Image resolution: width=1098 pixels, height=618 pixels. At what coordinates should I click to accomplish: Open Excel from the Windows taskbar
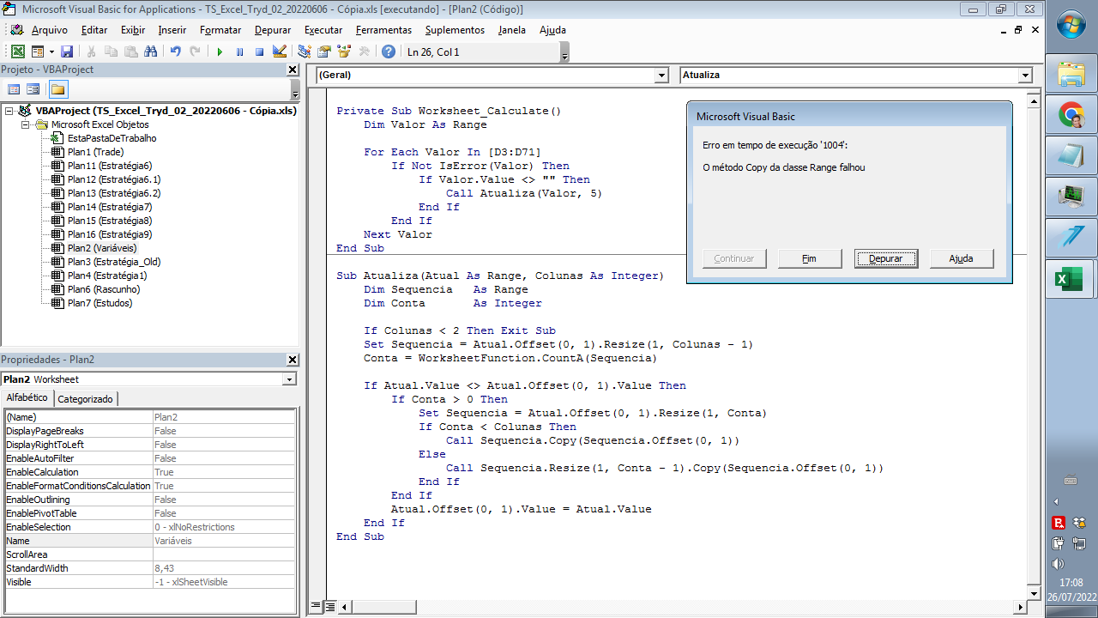pyautogui.click(x=1070, y=280)
